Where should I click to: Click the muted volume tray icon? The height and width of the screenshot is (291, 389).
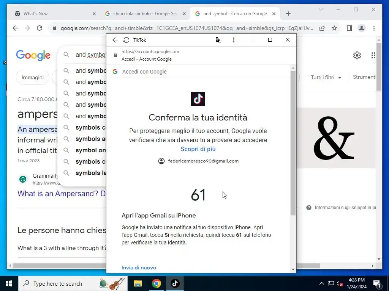pos(340,283)
